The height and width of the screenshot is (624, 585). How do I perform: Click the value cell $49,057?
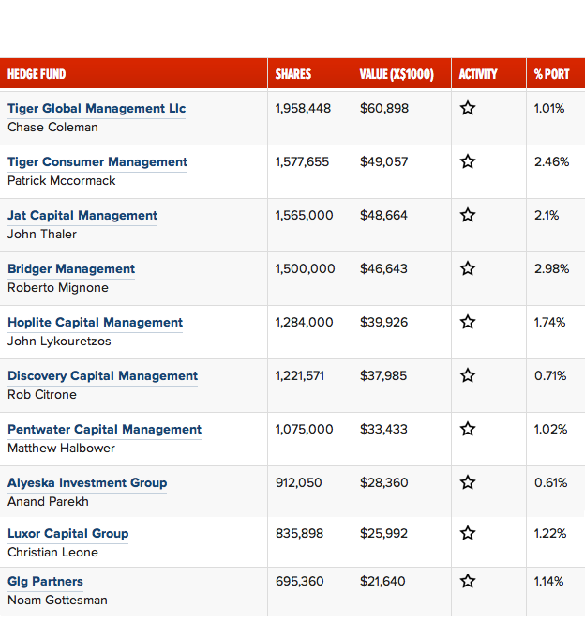(x=383, y=161)
